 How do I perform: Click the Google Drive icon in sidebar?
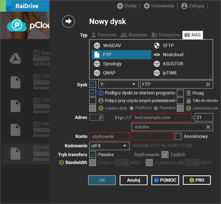click(15, 58)
